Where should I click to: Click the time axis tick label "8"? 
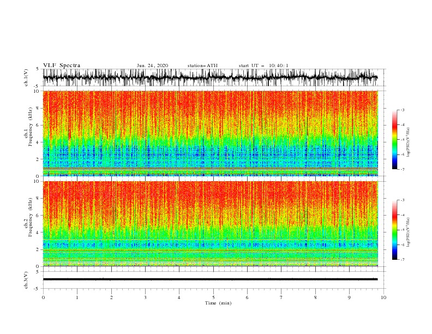[315, 297]
